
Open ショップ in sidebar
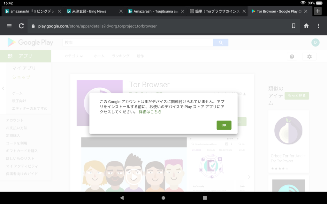tap(21, 77)
